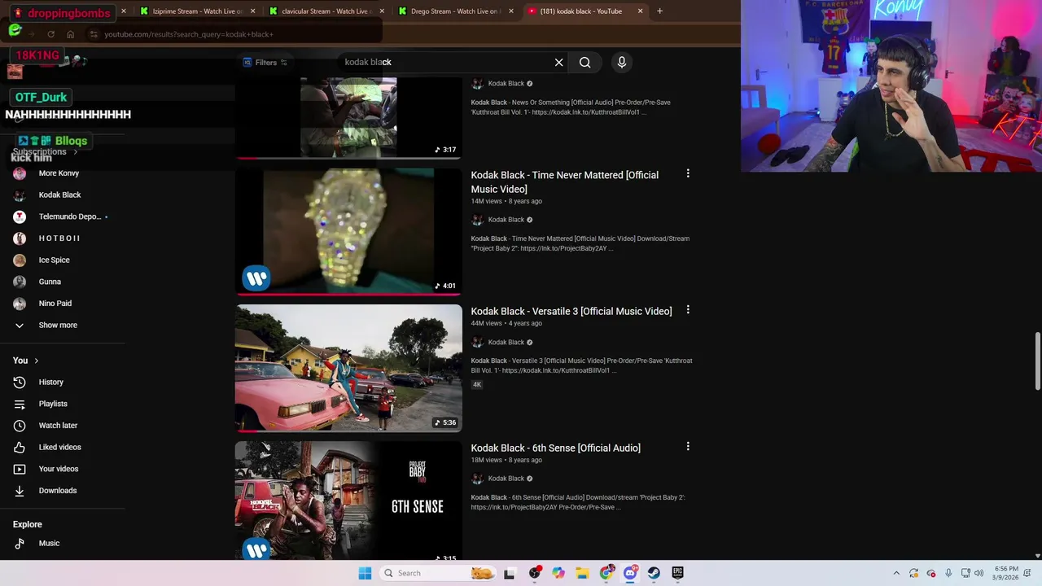Open Epic Games Launcher from taskbar
Screen dimensions: 1042x586
(x=677, y=573)
